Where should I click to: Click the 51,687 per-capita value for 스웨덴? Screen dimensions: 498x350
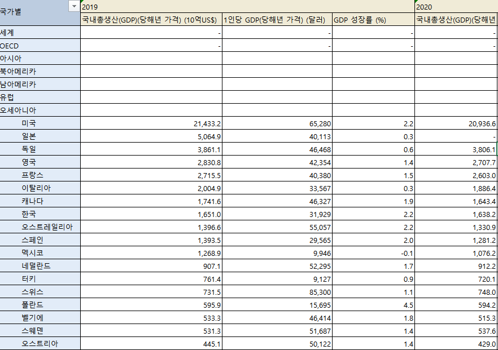[277, 331]
